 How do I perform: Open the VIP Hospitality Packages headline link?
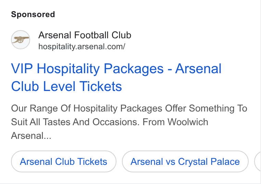[116, 77]
